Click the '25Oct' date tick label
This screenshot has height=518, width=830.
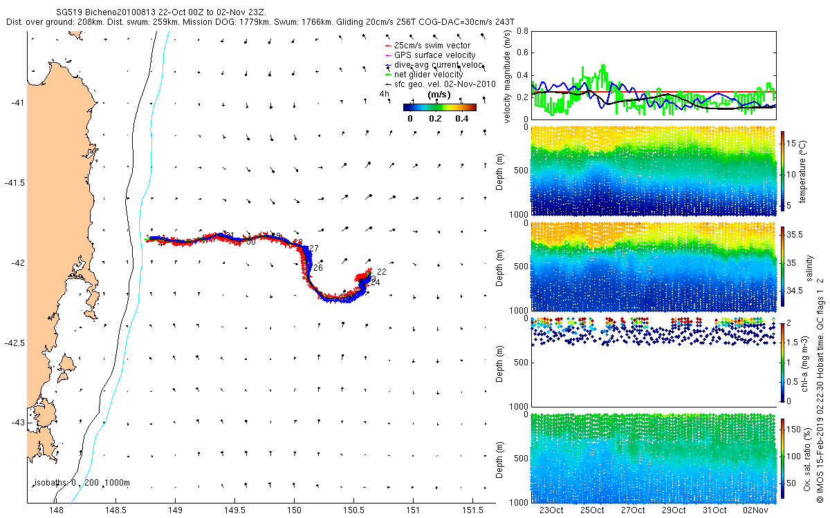[592, 510]
